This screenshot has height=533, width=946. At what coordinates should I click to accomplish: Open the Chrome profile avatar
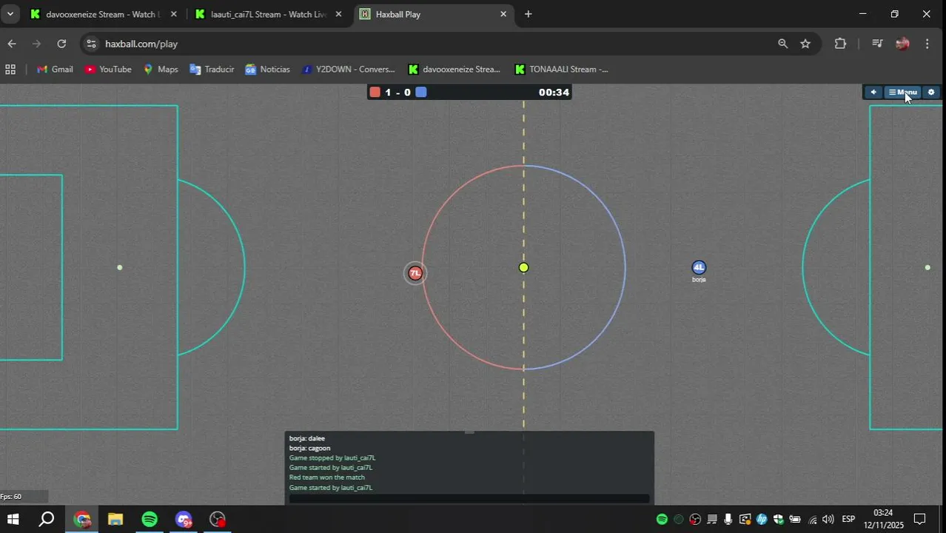(902, 44)
